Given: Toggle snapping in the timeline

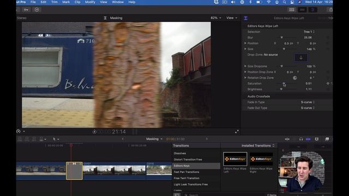Looking at the screenshot, I should coord(308,139).
